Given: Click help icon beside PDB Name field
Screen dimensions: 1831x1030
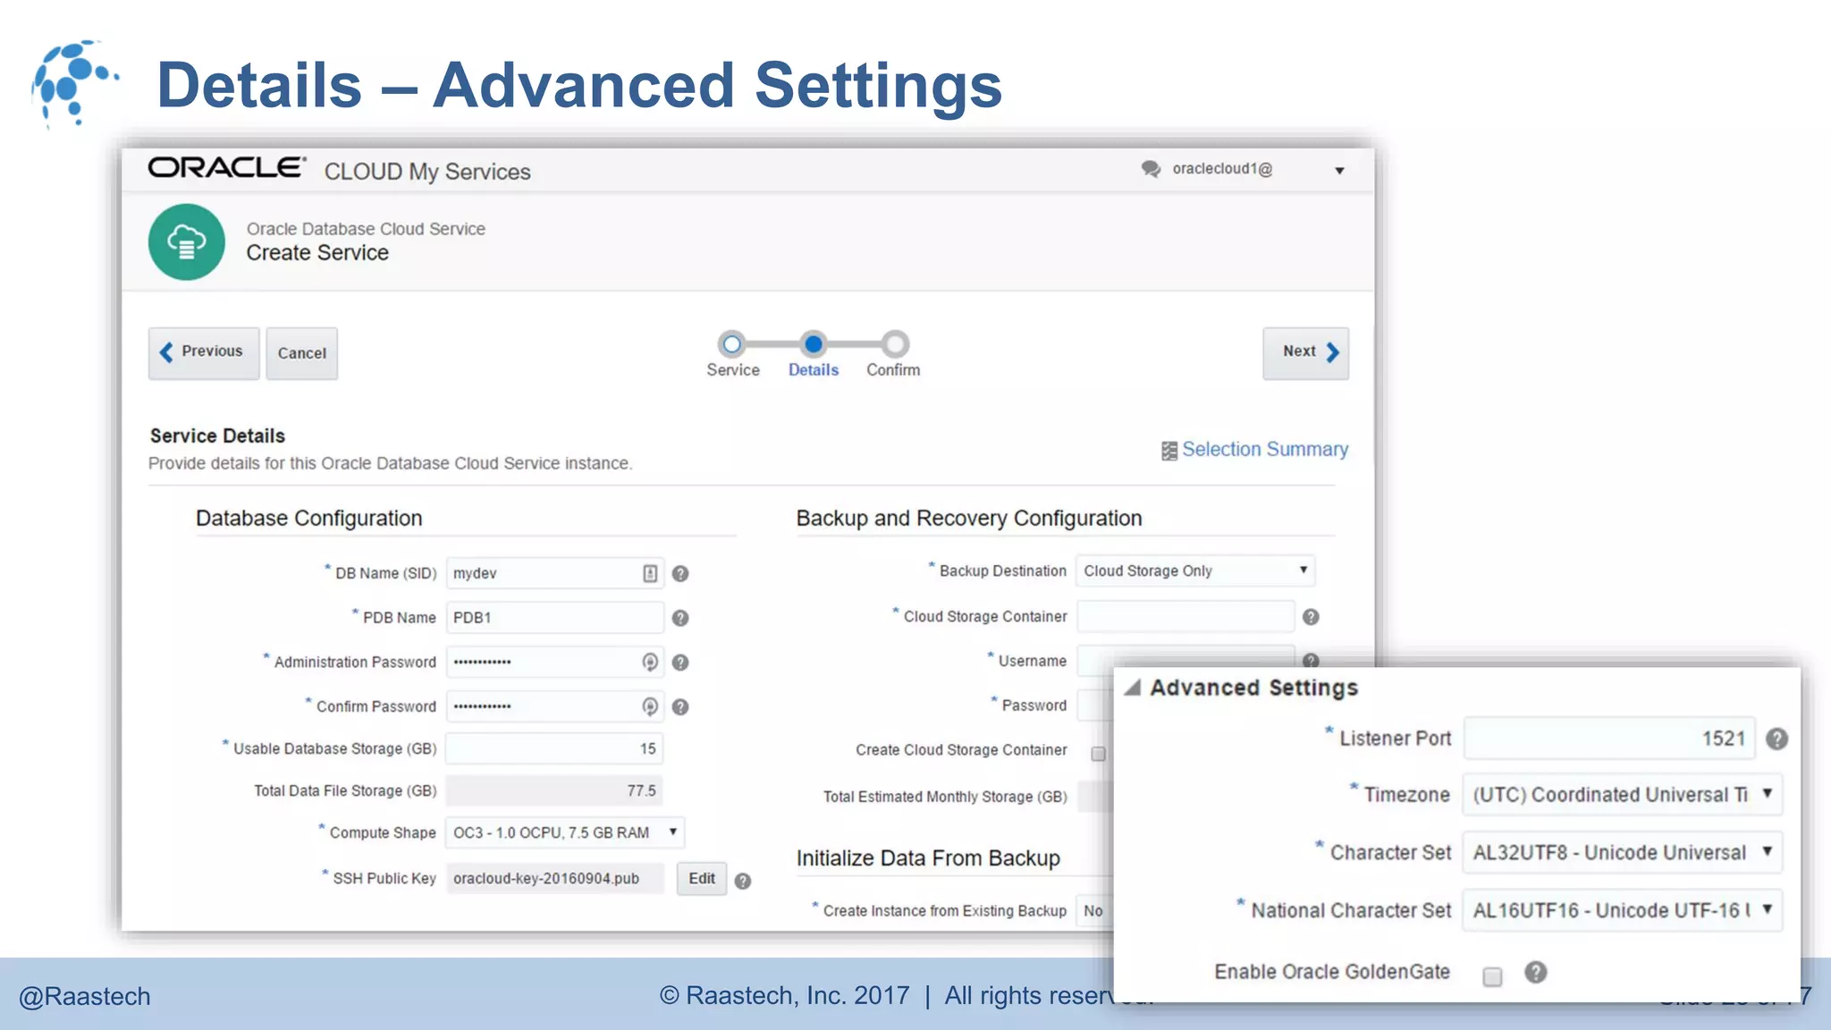Looking at the screenshot, I should 680,618.
